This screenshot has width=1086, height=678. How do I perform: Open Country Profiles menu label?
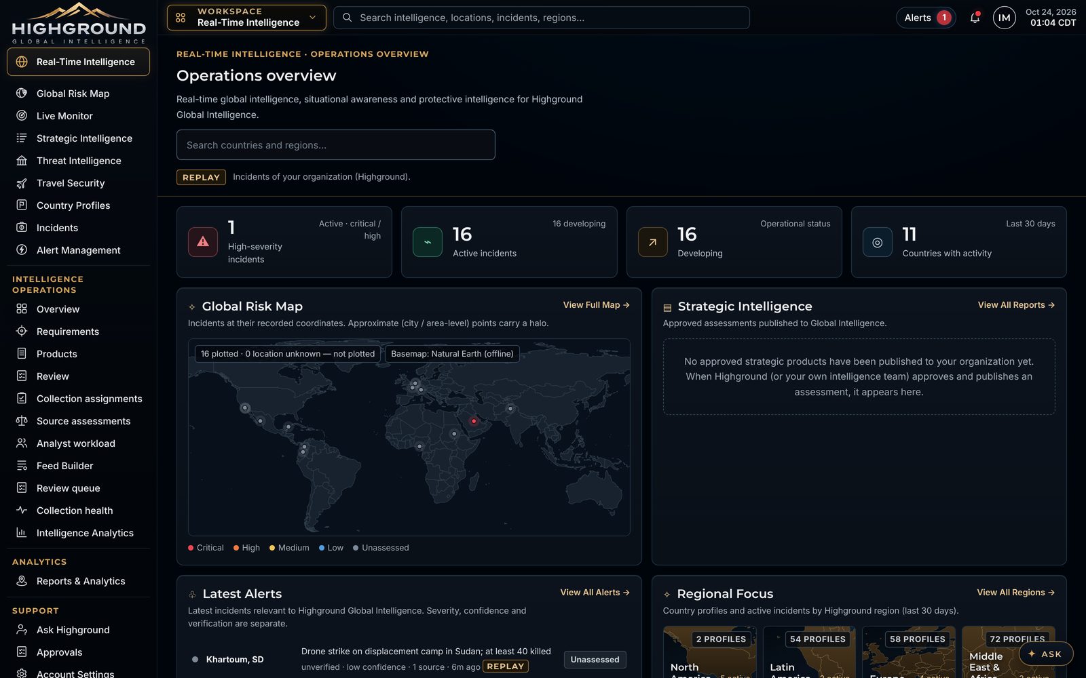73,205
